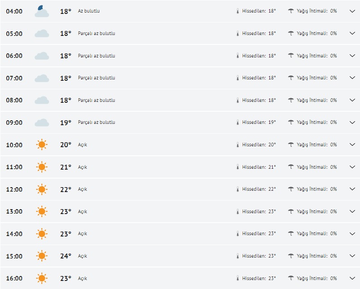This screenshot has height=289, width=360.
Task: Click the 05:00 time label
Action: (x=14, y=34)
